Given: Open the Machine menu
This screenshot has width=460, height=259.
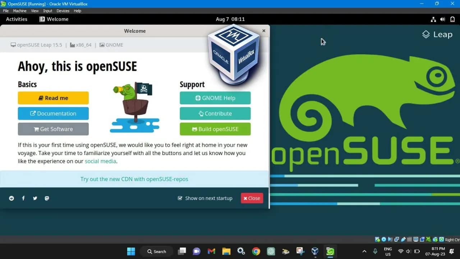Looking at the screenshot, I should pos(20,11).
